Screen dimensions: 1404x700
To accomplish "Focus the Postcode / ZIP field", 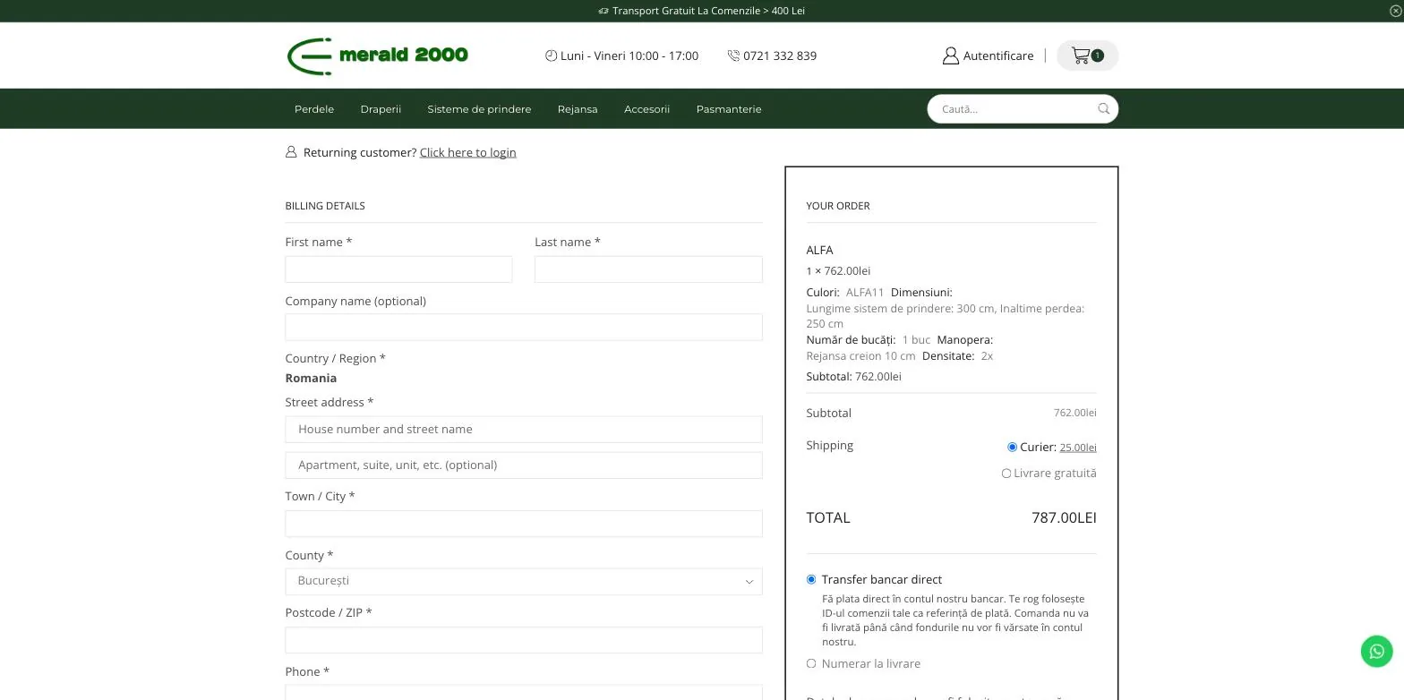I will coord(524,640).
